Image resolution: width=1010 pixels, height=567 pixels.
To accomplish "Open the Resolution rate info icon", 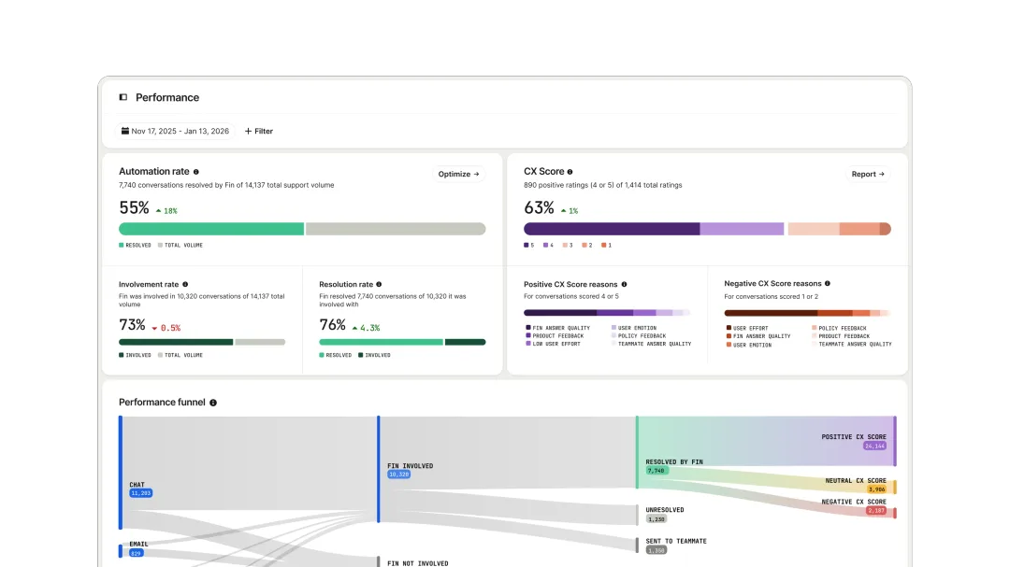I will tap(379, 285).
